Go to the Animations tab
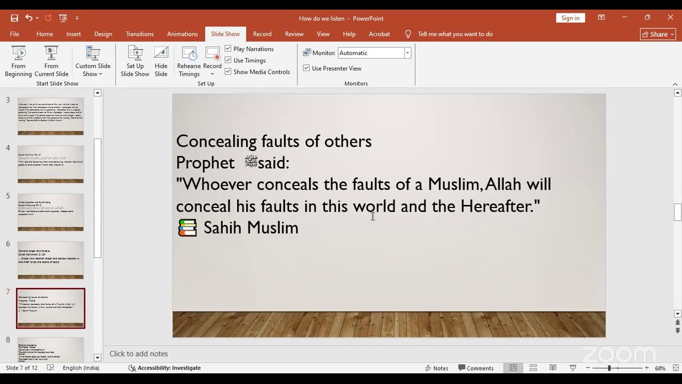Screen dimensions: 682x384 pyautogui.click(x=182, y=34)
